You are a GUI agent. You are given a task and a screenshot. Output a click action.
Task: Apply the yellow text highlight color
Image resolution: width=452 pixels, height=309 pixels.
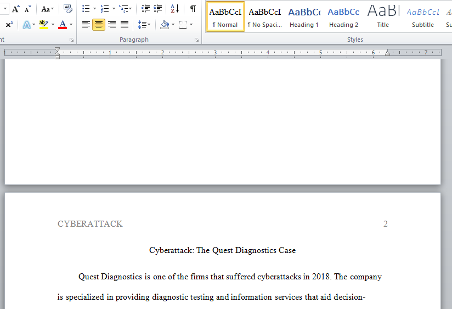pos(44,25)
